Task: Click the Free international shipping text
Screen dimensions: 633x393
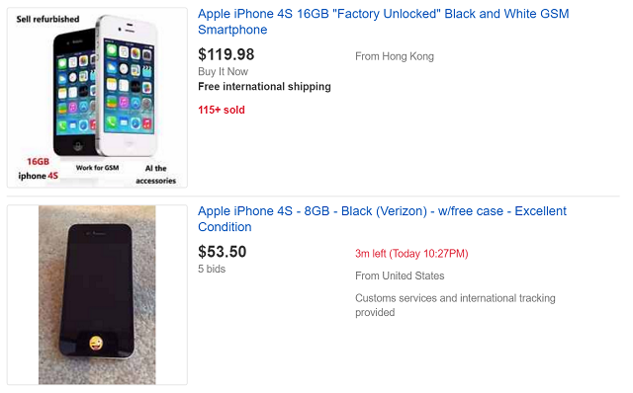Action: click(264, 87)
